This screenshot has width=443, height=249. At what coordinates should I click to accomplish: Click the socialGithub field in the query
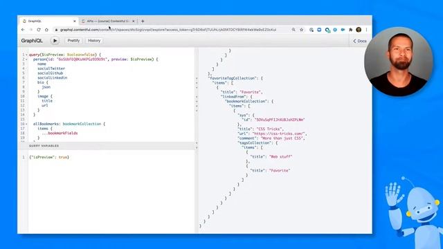50,73
